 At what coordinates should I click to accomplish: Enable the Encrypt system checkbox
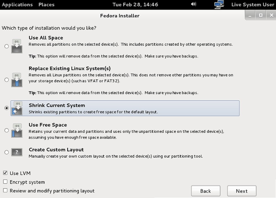click(x=5, y=182)
